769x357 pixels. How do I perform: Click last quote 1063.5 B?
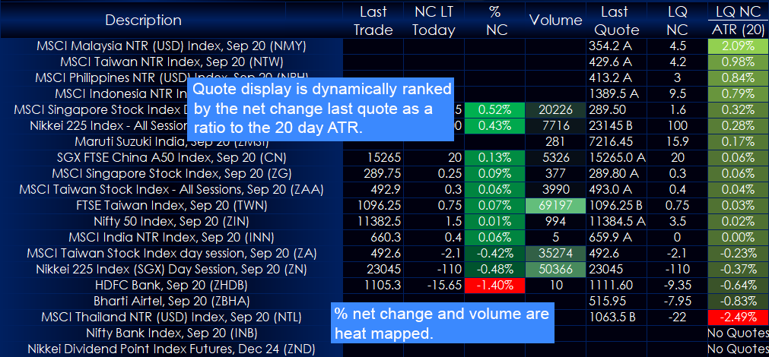coord(616,317)
